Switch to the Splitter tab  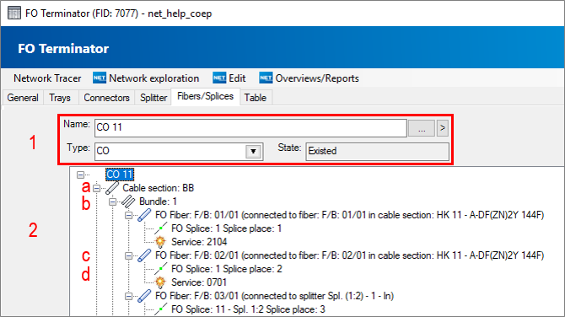[153, 98]
